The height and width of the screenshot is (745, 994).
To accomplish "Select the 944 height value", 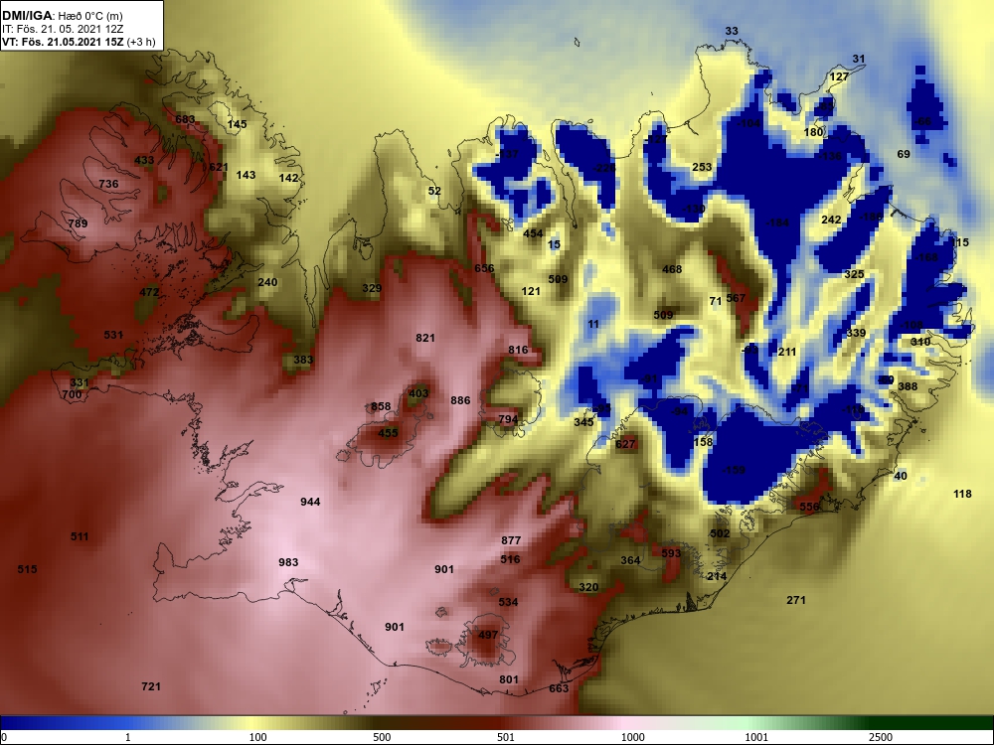I will coord(310,502).
